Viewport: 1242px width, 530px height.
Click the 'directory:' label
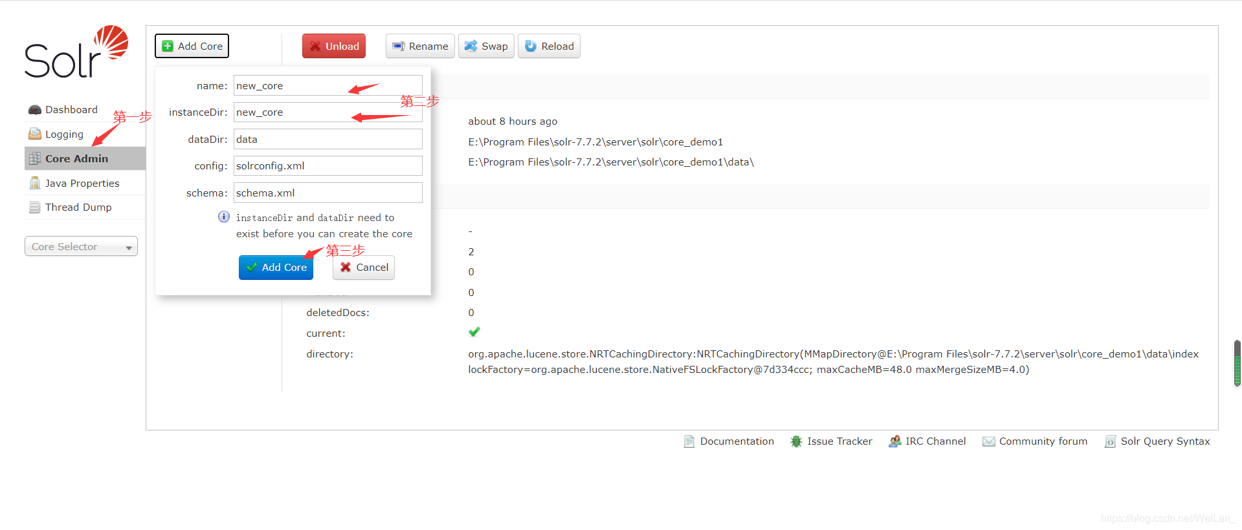pyautogui.click(x=329, y=354)
